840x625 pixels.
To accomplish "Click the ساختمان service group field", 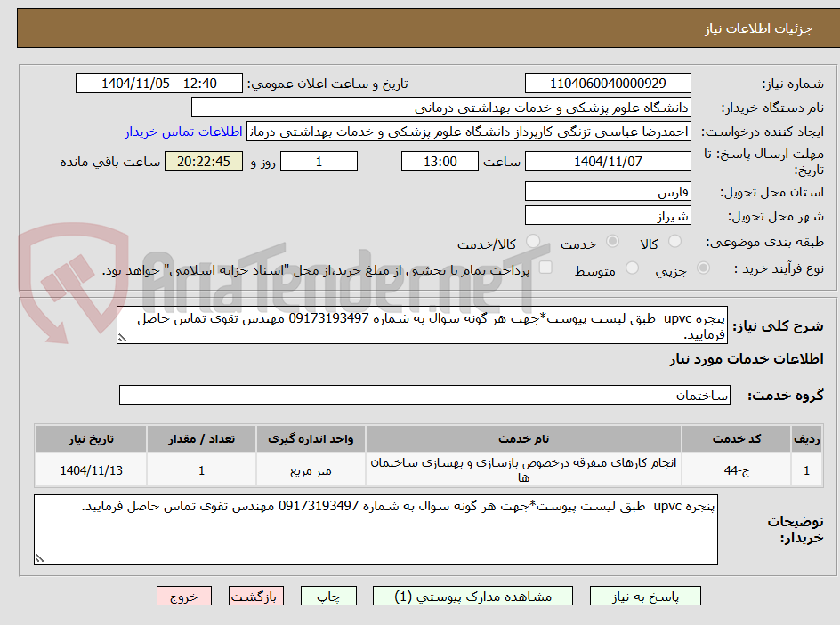I will 418,395.
